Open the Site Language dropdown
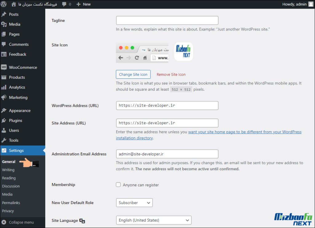Image resolution: width=315 pixels, height=228 pixels. (154, 220)
